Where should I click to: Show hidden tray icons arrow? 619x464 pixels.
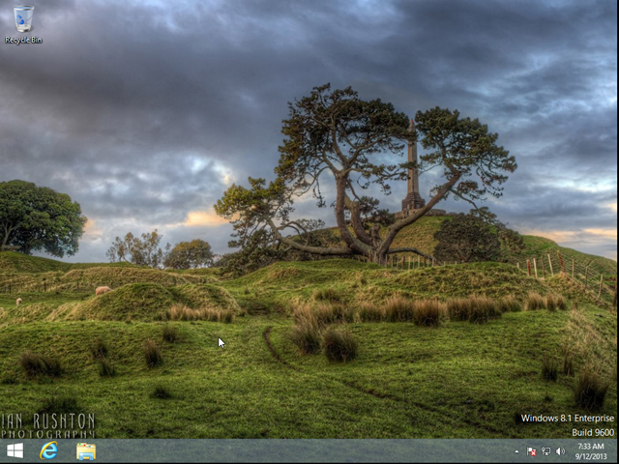coord(516,451)
